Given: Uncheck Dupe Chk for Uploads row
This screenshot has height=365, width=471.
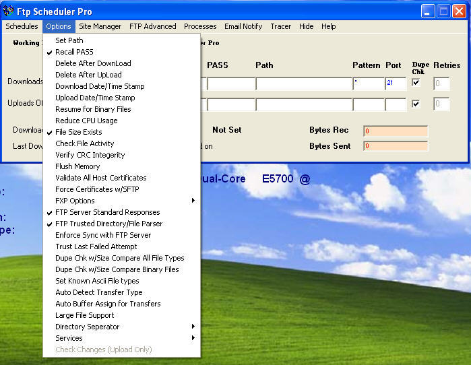Looking at the screenshot, I should pos(416,104).
